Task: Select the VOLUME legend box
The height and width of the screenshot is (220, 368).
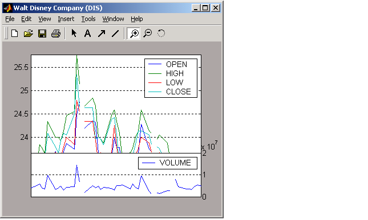Action: coord(168,163)
